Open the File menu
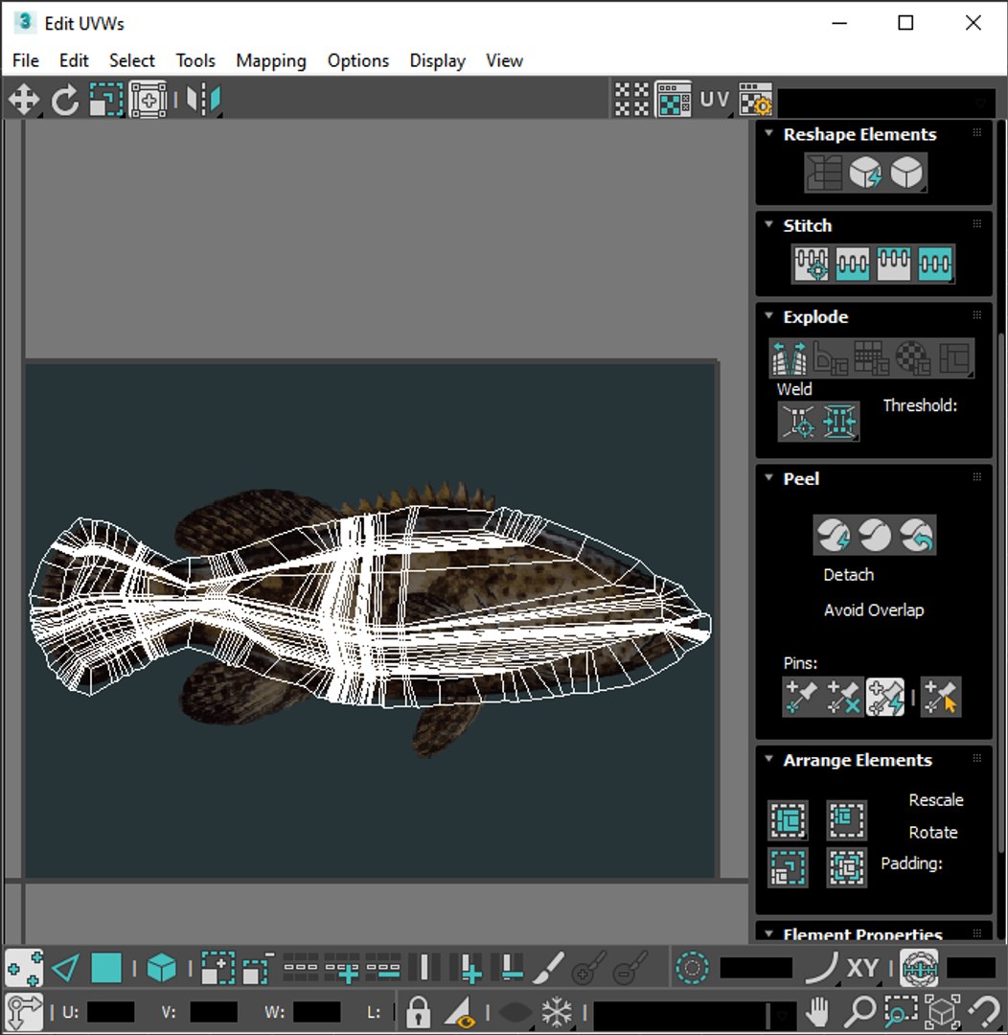Viewport: 1008px width, 1035px height. 26,60
